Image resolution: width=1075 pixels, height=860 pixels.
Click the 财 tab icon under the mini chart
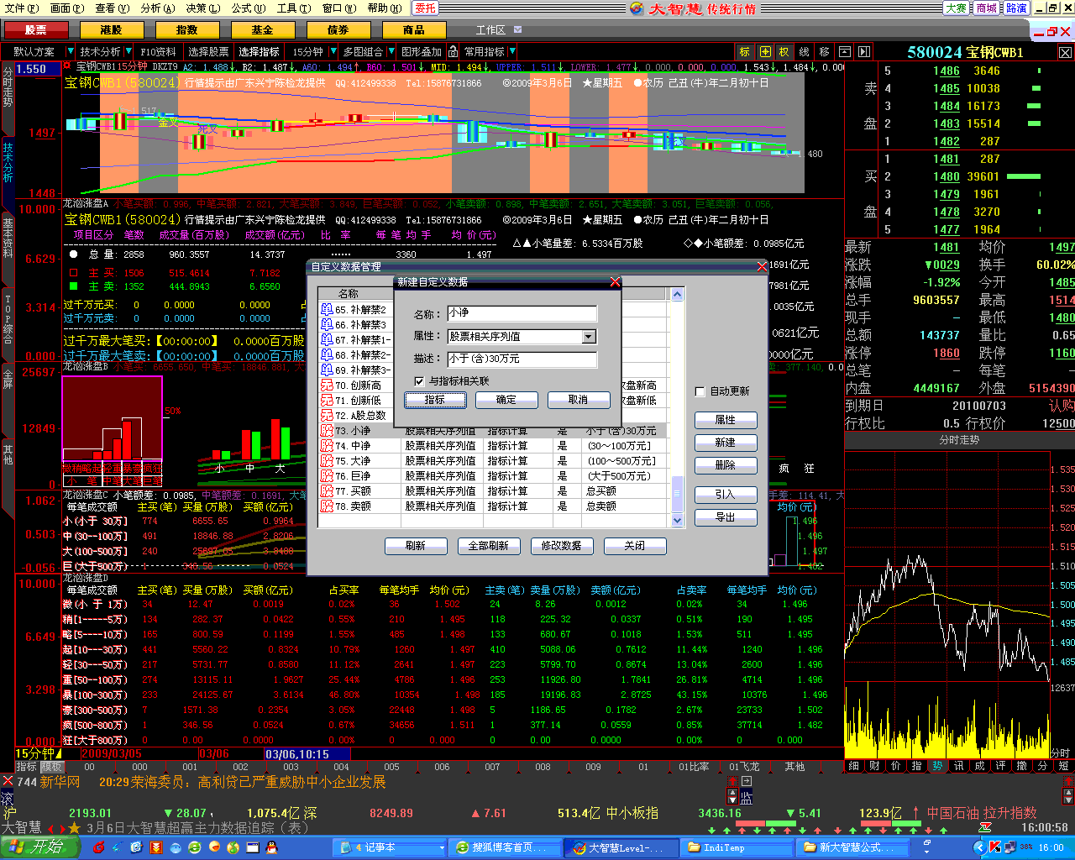[x=874, y=766]
